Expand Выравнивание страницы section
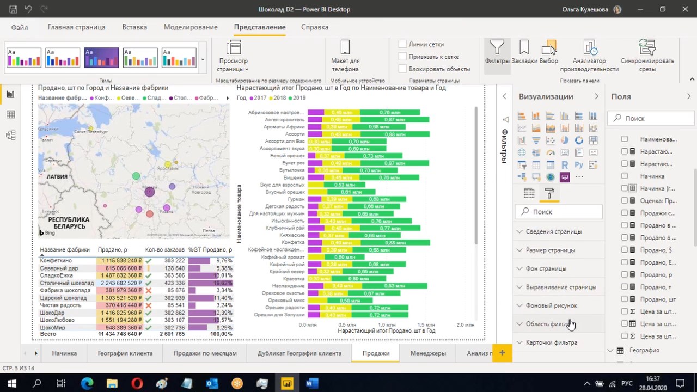Viewport: 697px width, 392px height. click(559, 287)
